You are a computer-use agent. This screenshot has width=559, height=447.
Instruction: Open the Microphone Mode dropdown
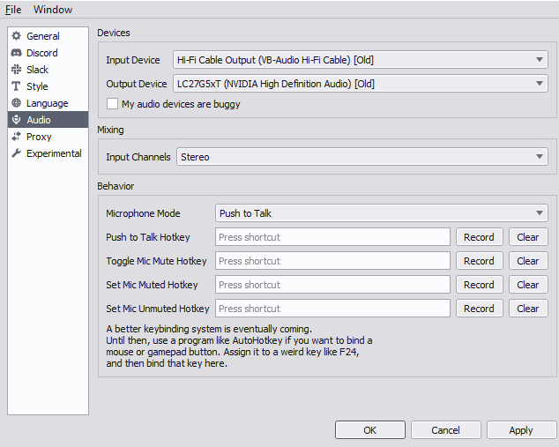coord(382,213)
